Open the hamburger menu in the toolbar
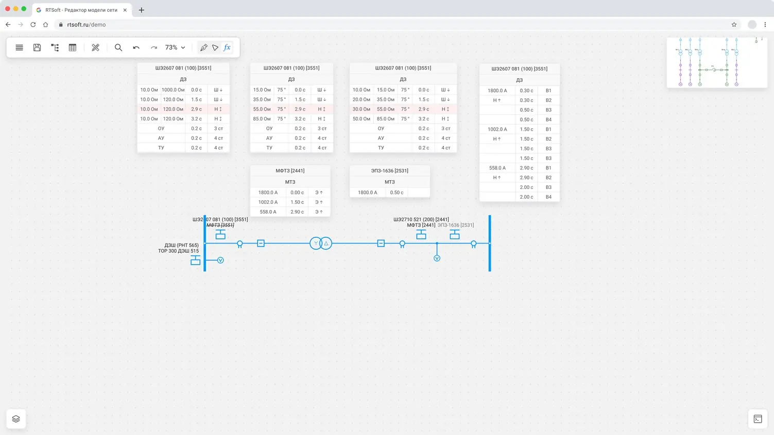Viewport: 774px width, 435px height. [19, 47]
